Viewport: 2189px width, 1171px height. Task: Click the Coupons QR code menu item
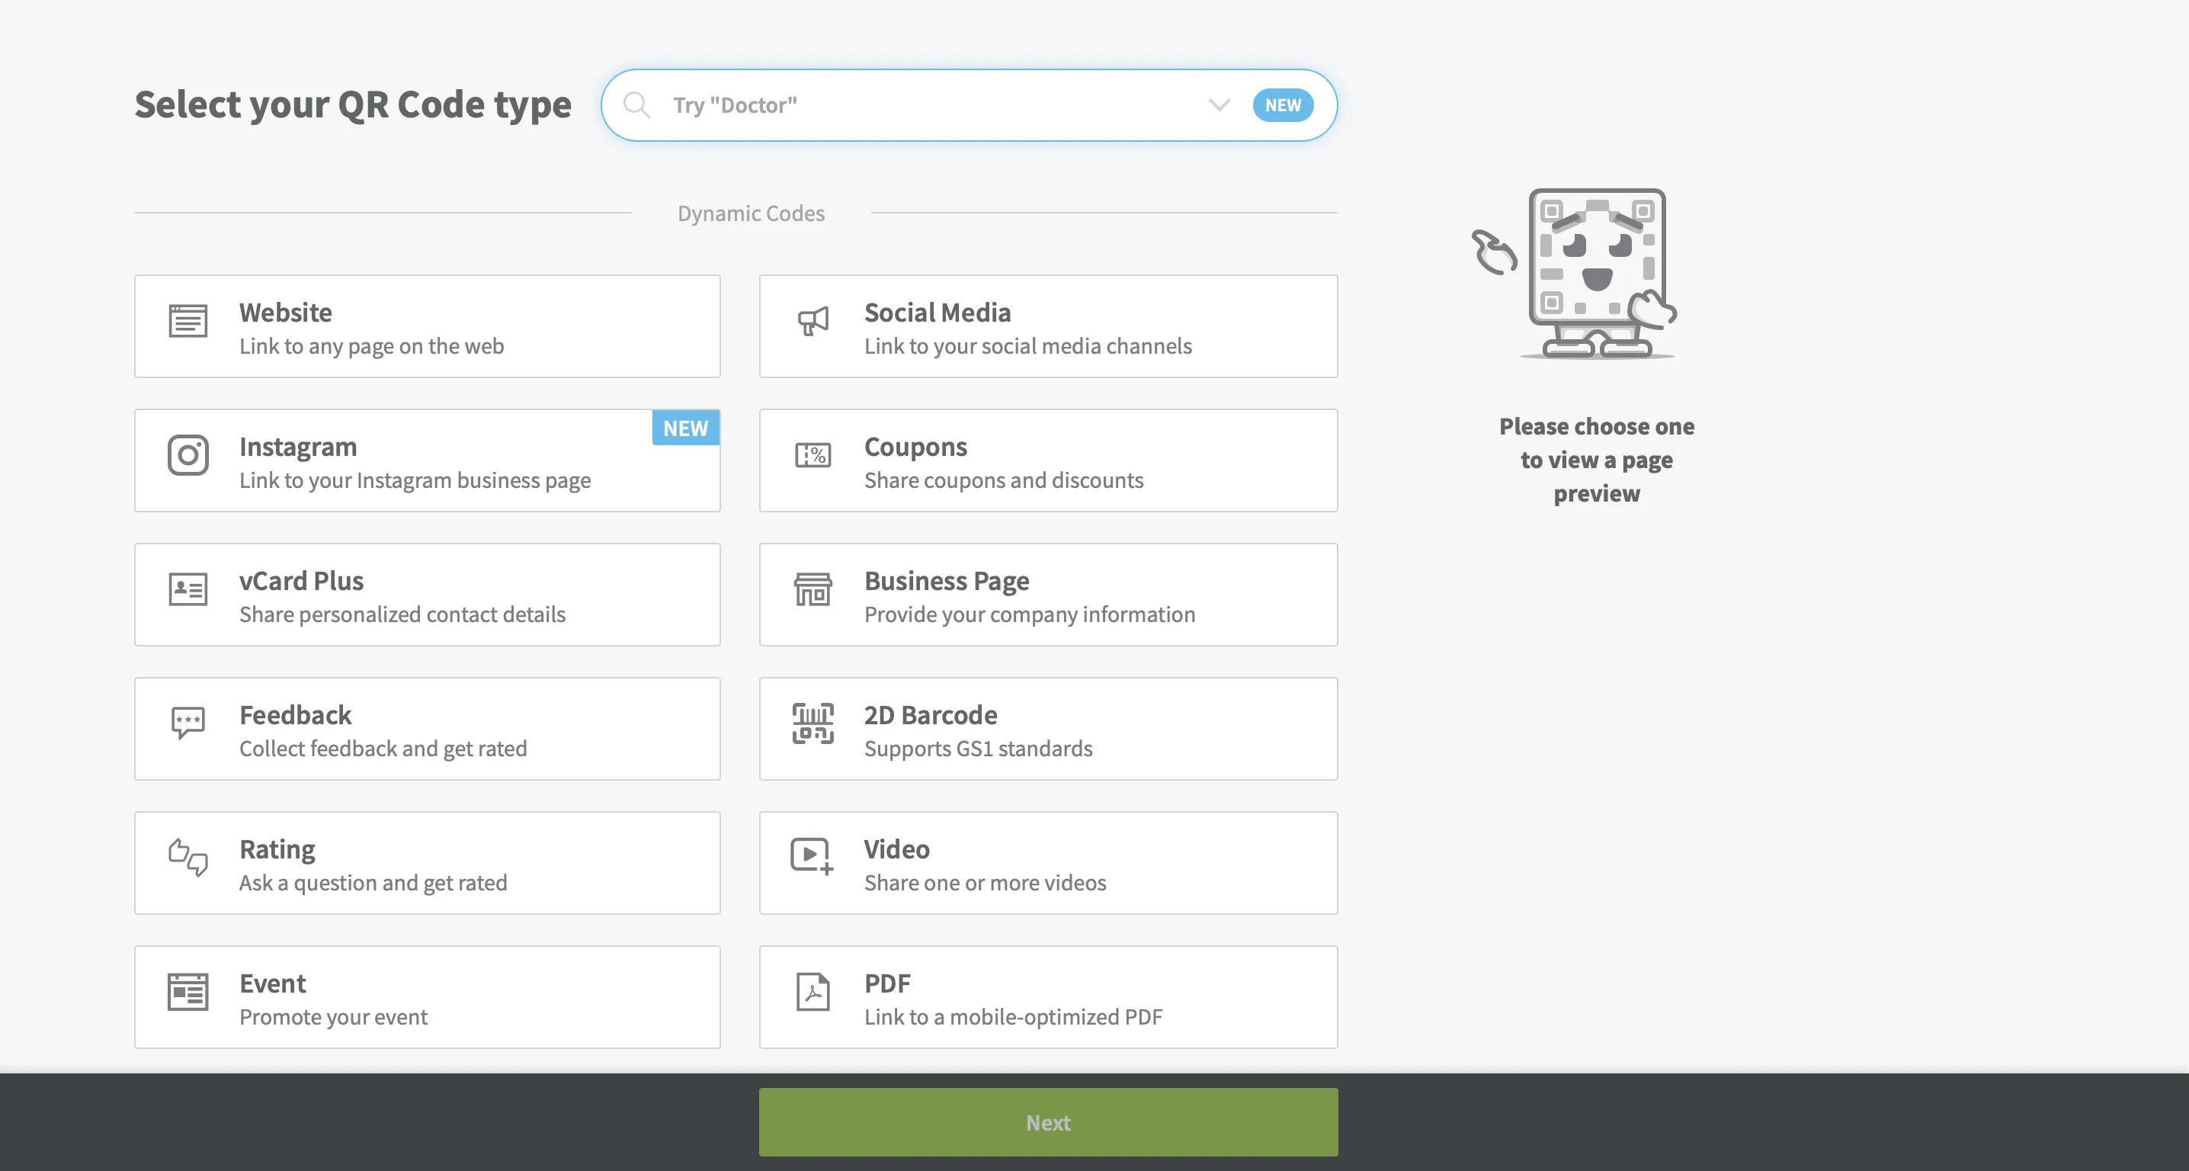(x=1048, y=459)
